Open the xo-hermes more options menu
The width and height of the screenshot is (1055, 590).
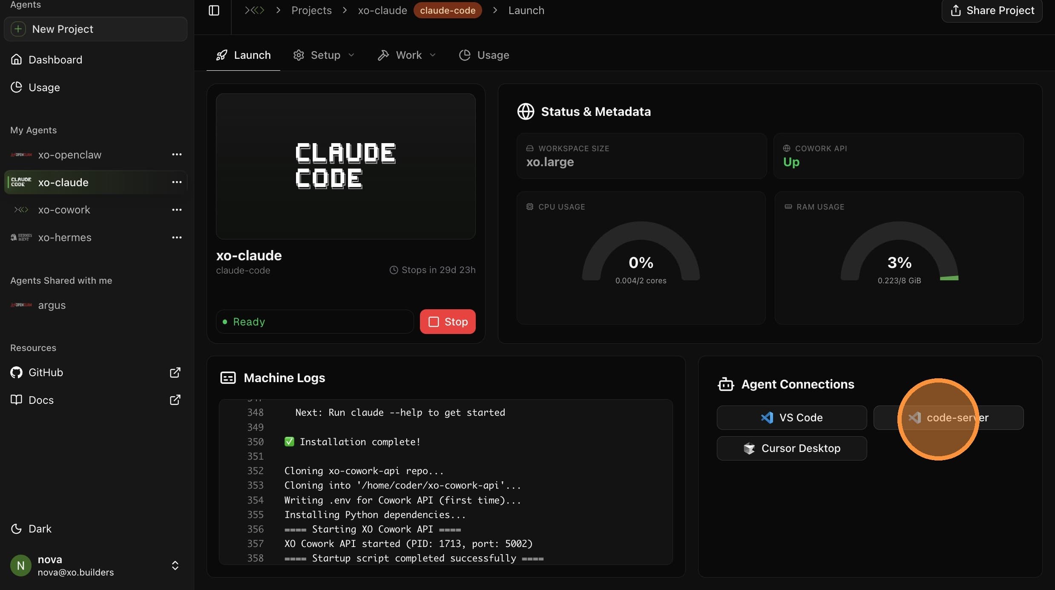click(177, 238)
